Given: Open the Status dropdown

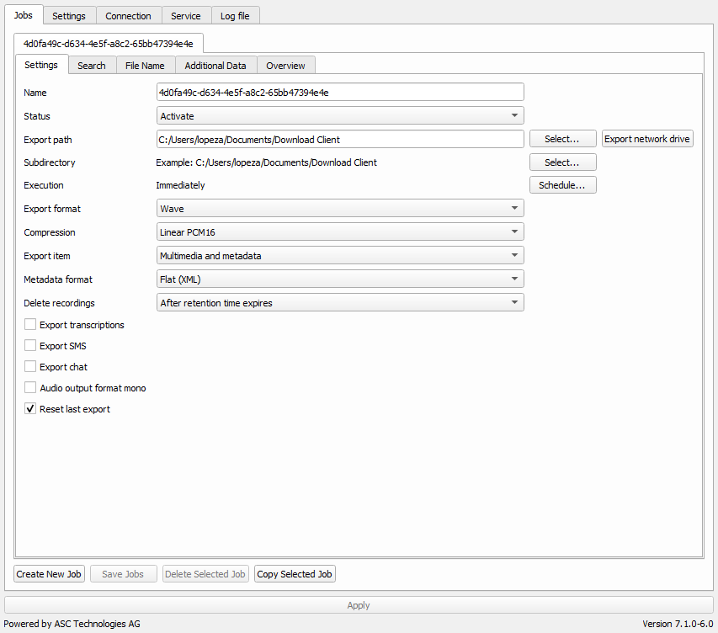Looking at the screenshot, I should [x=340, y=116].
